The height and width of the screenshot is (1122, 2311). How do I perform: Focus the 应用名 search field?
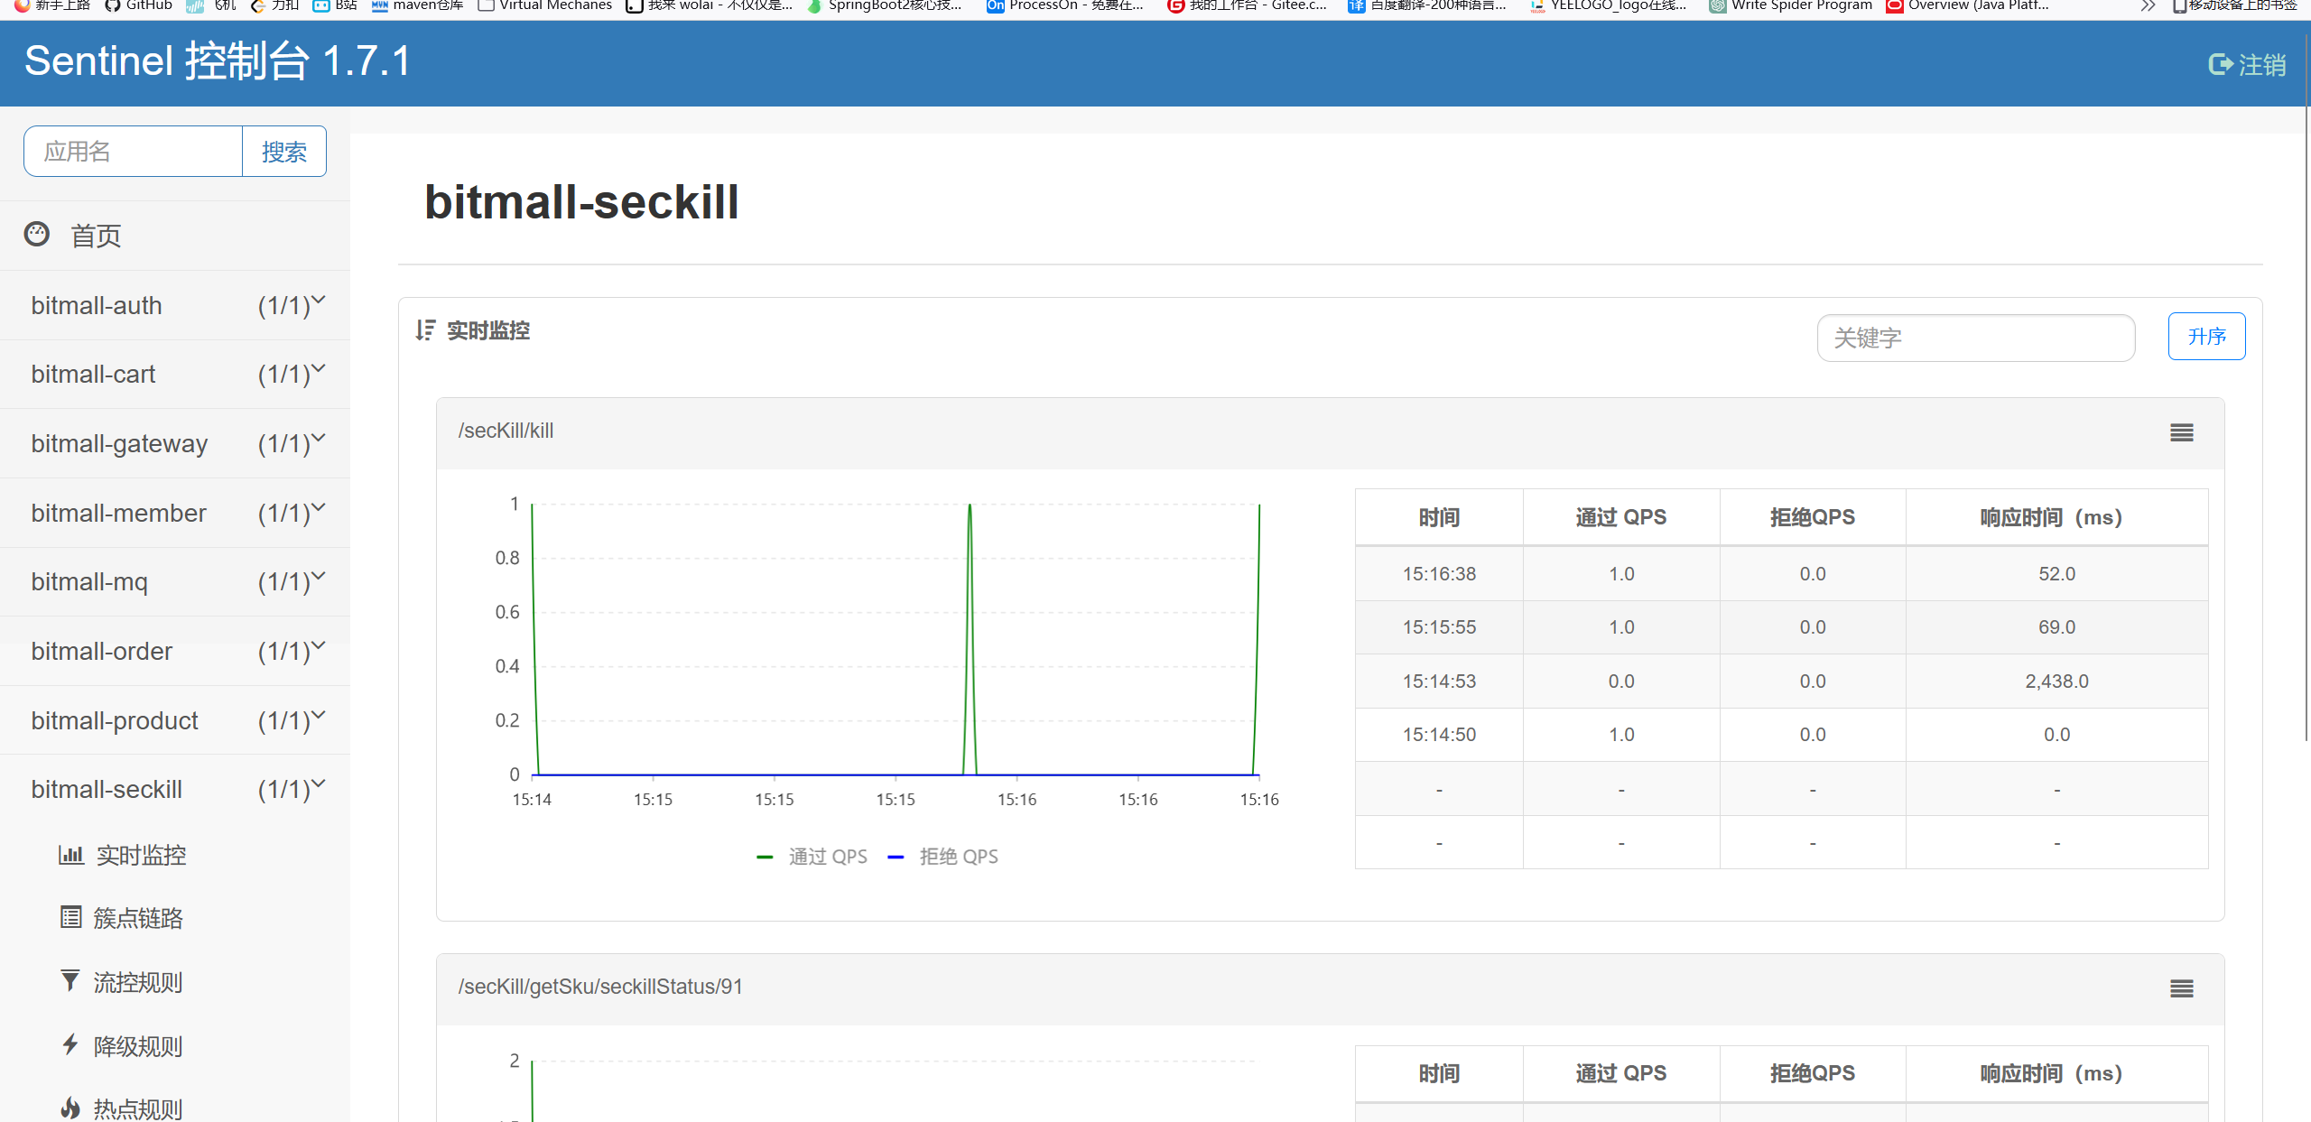click(134, 152)
